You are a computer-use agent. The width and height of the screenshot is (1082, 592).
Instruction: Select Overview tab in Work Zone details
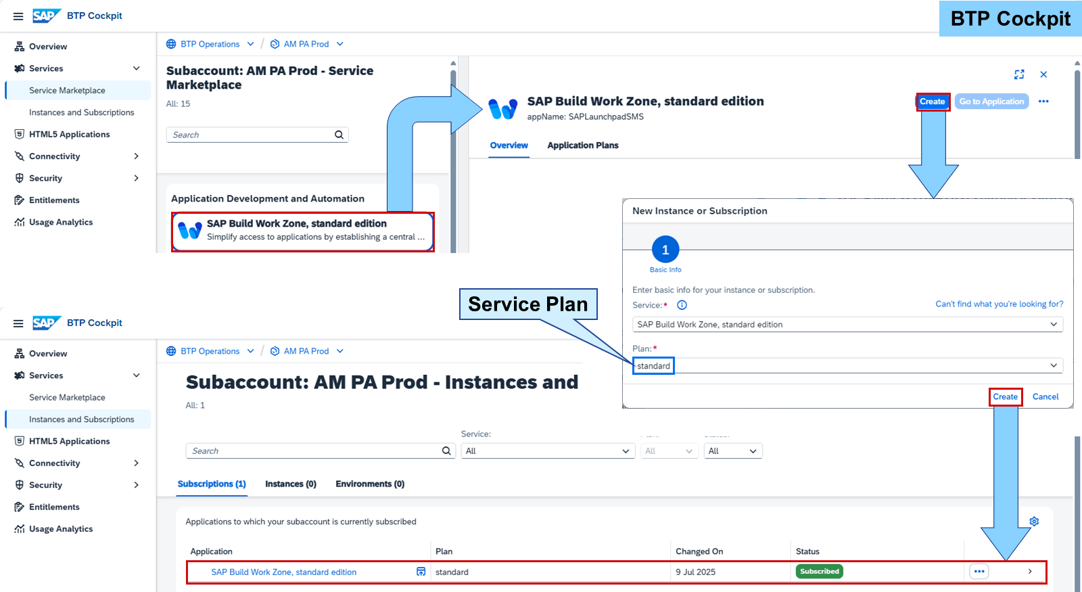[x=509, y=145]
